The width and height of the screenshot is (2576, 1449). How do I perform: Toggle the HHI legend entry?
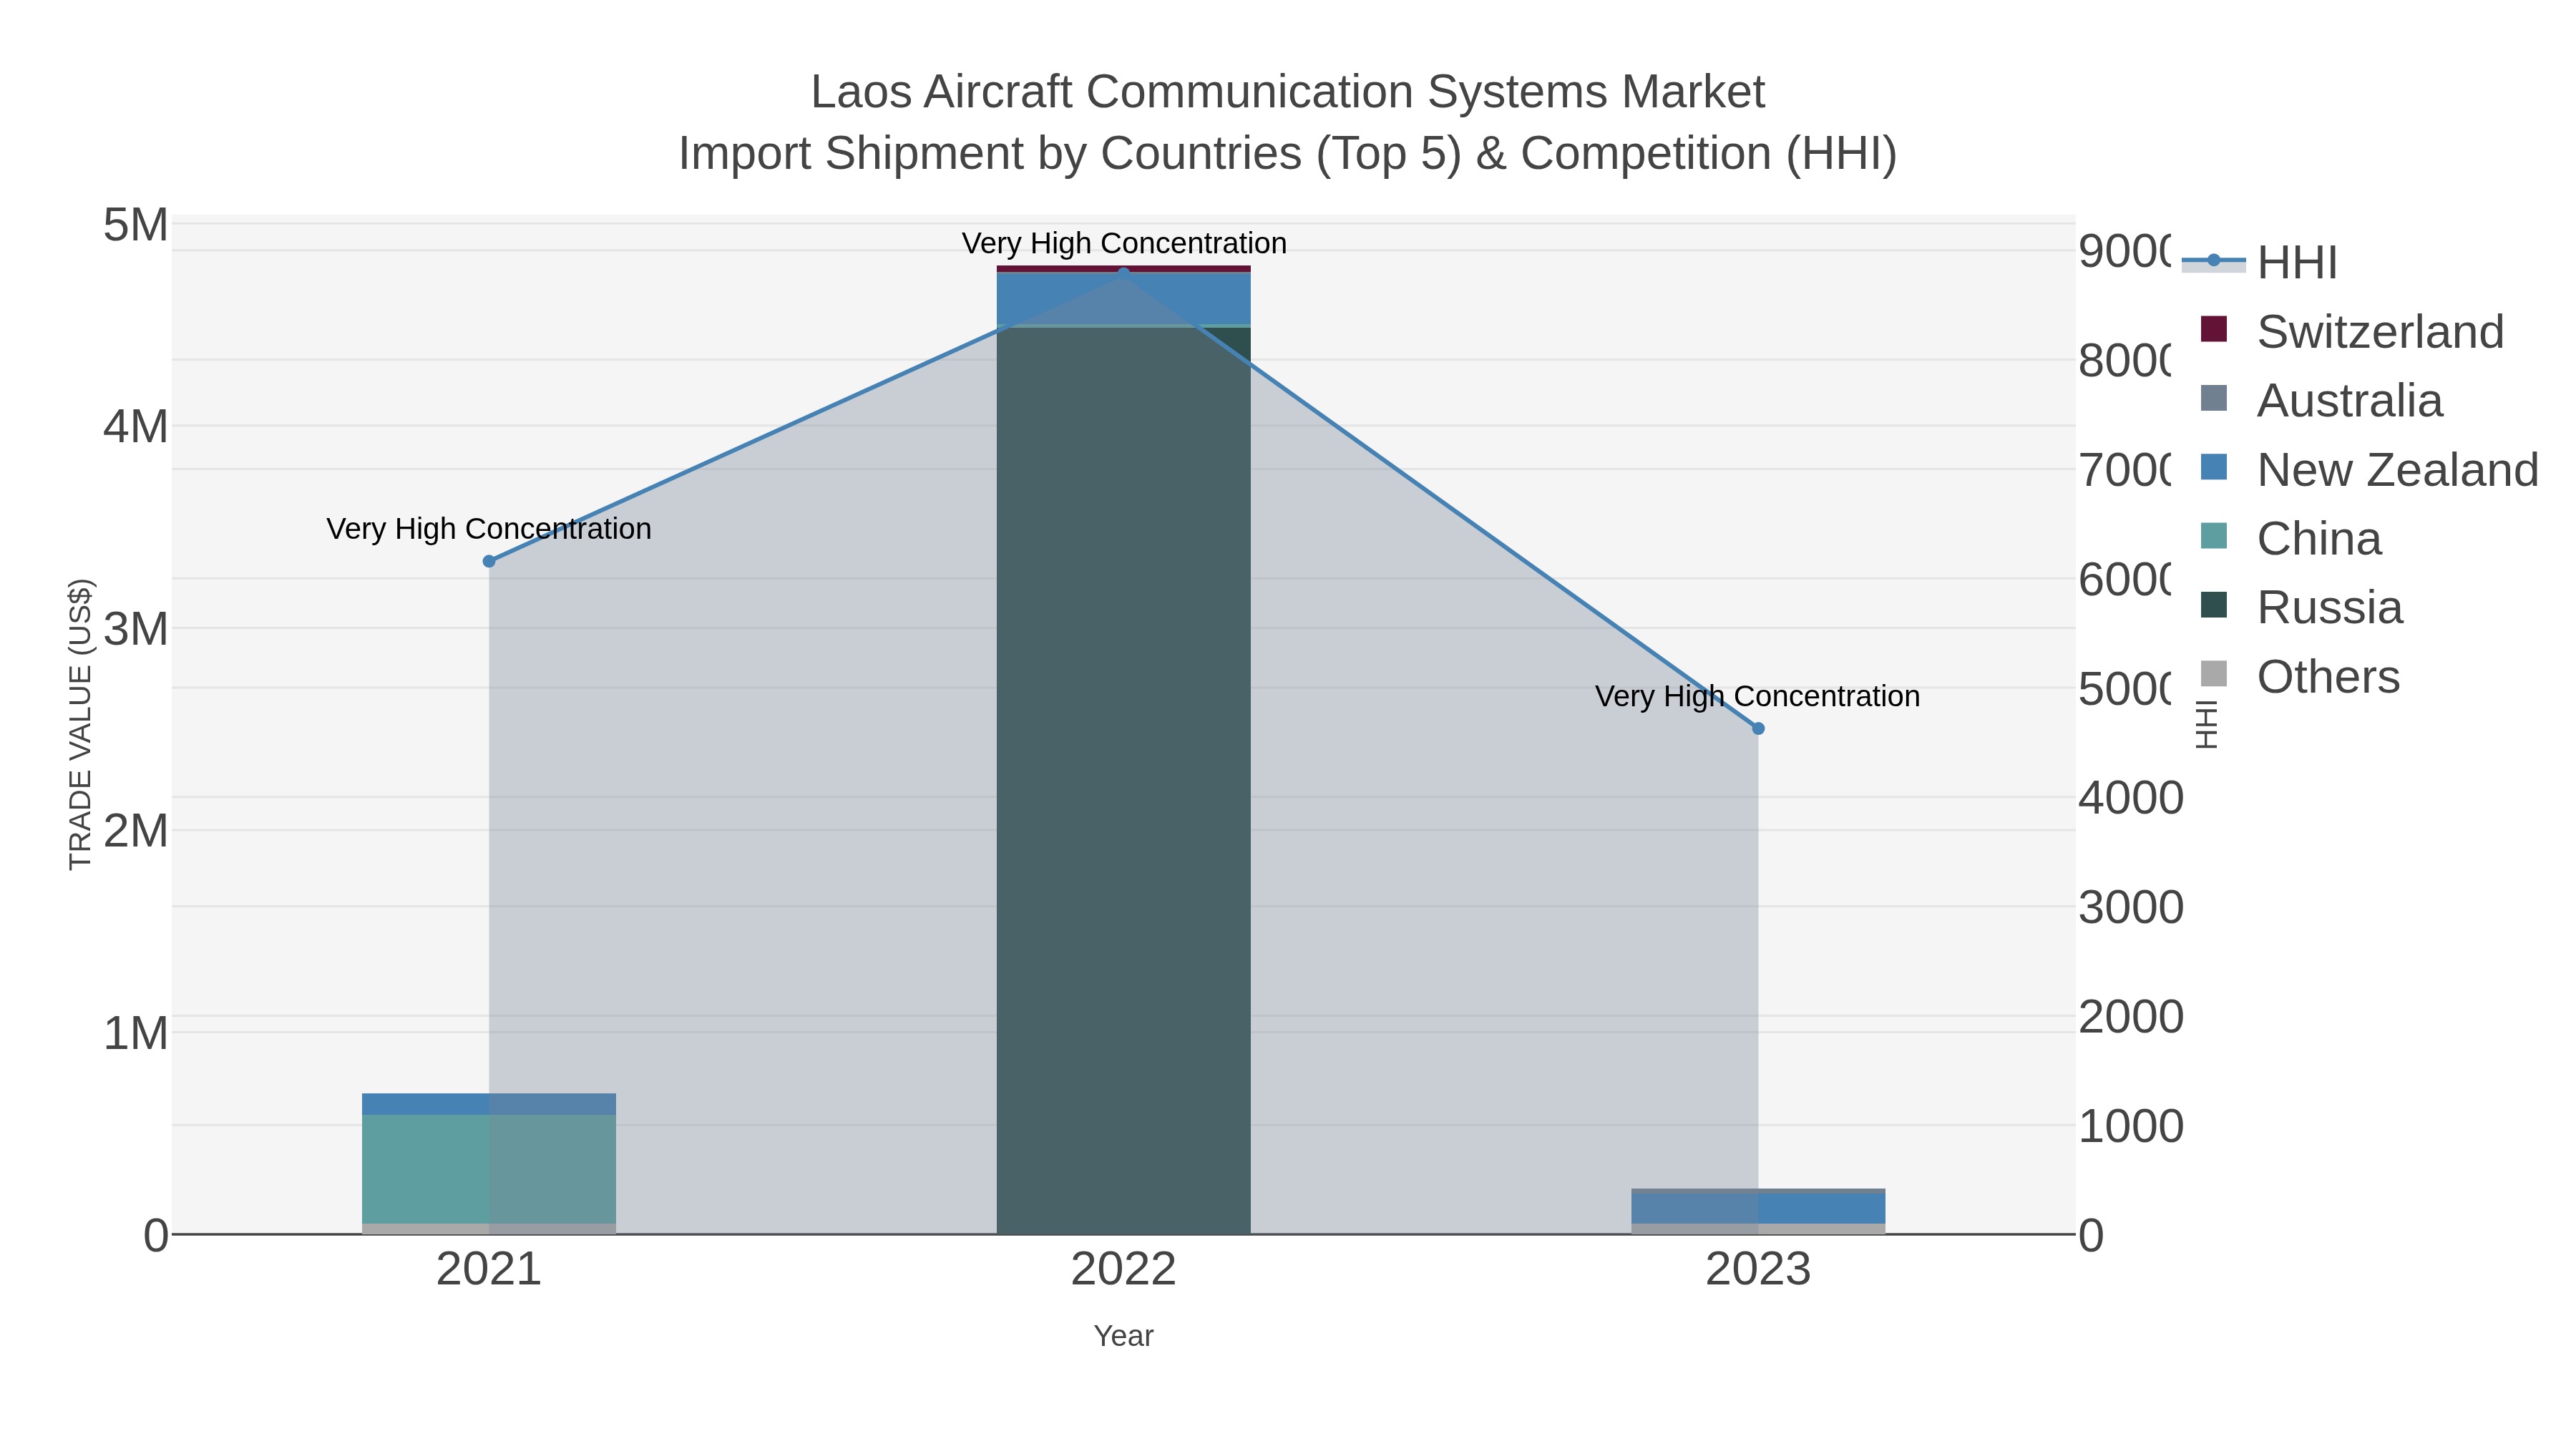[2260, 262]
